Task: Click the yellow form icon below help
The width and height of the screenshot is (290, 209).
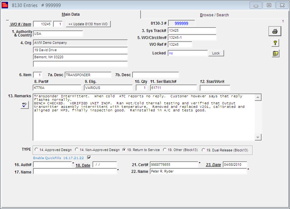Action: pyautogui.click(x=275, y=53)
